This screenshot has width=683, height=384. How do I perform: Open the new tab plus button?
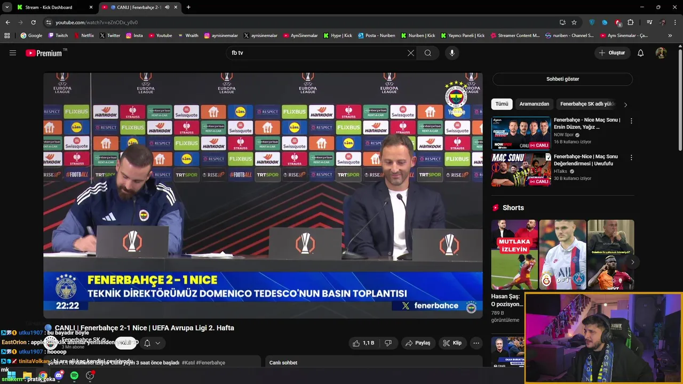[x=188, y=7]
